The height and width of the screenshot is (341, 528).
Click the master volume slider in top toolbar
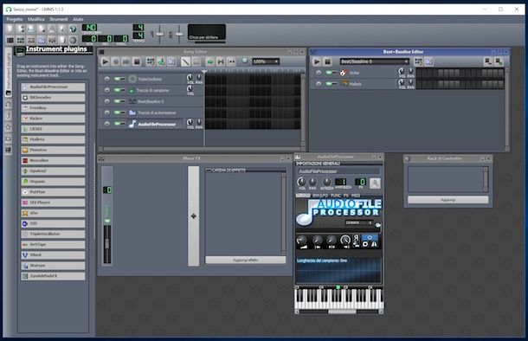point(159,34)
